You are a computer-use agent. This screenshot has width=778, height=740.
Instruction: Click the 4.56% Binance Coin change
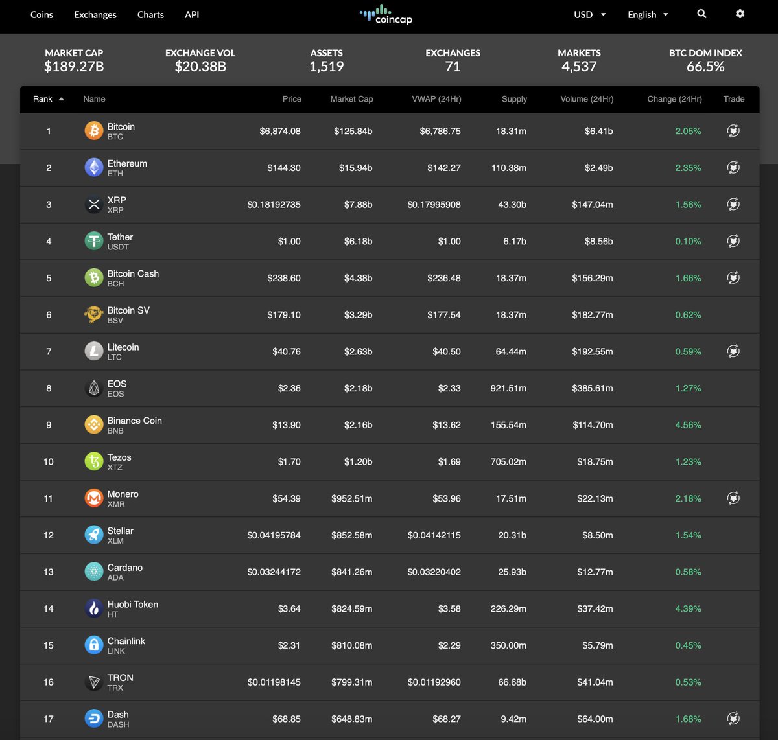point(688,425)
